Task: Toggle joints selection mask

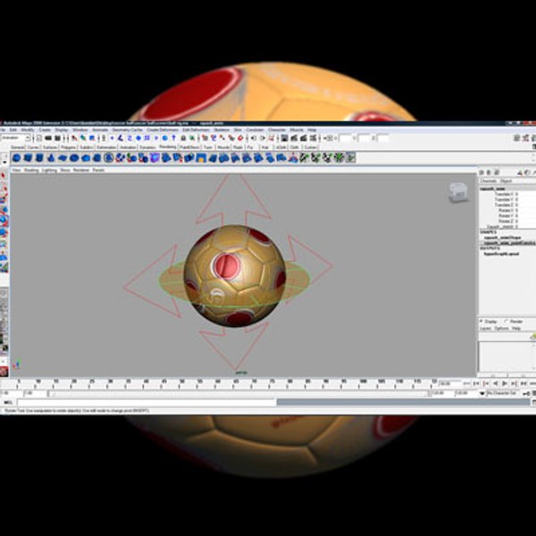Action: (121, 138)
